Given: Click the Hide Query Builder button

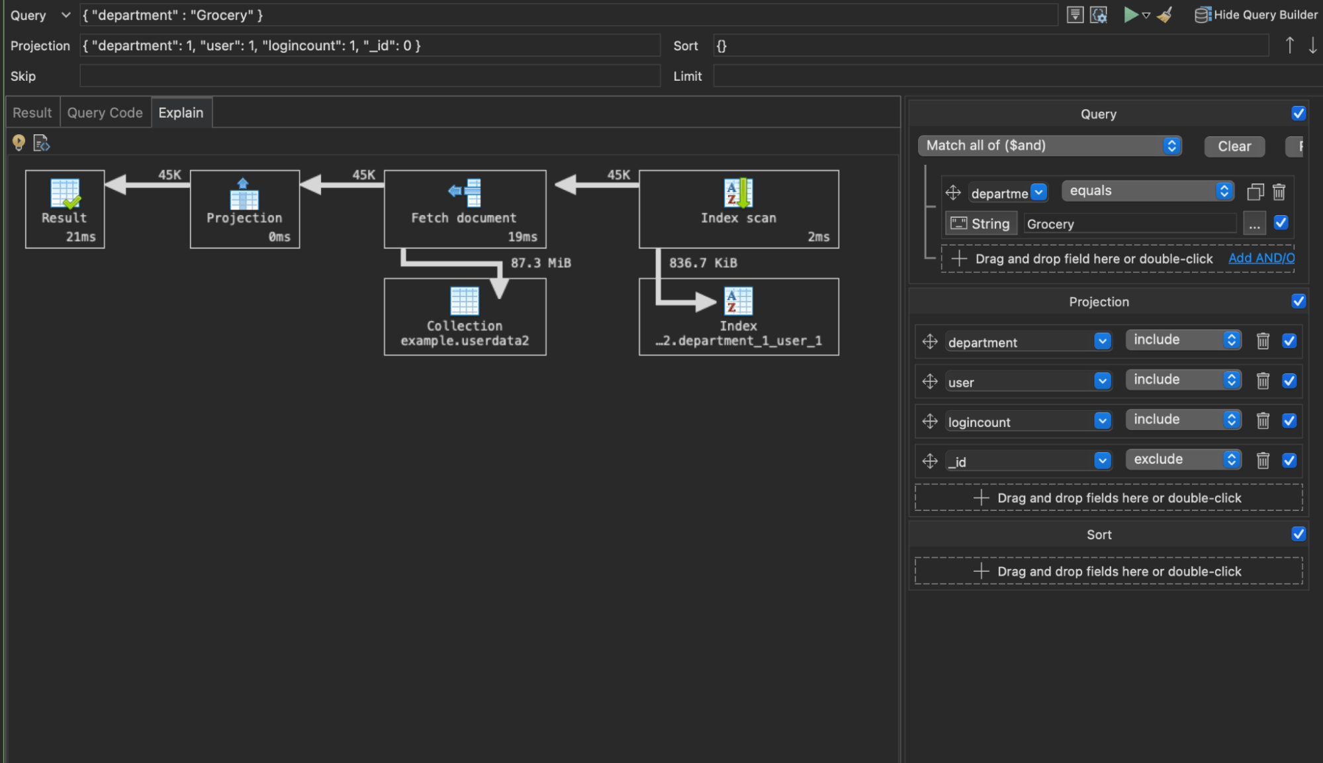Looking at the screenshot, I should (x=1255, y=15).
